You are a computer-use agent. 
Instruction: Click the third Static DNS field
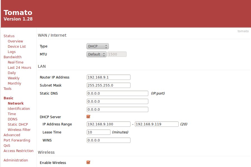[117, 110]
